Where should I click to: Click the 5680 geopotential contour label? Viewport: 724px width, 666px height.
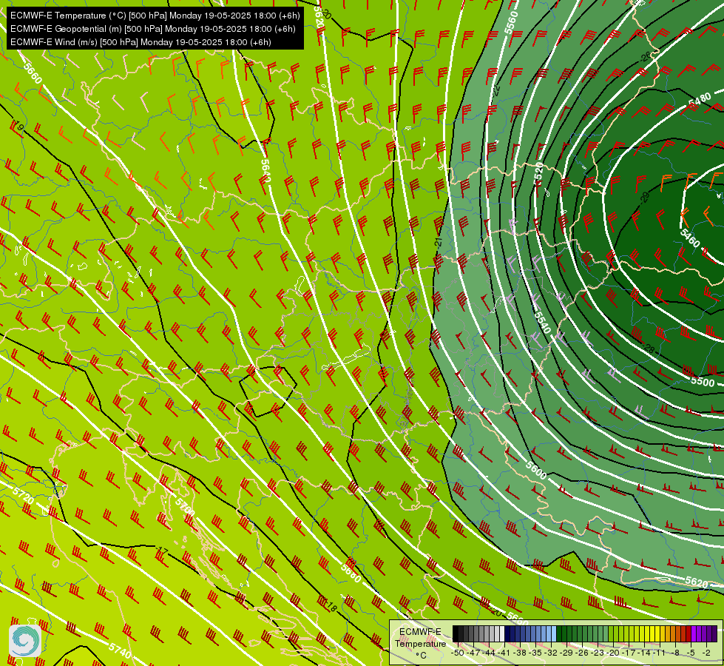click(x=351, y=572)
